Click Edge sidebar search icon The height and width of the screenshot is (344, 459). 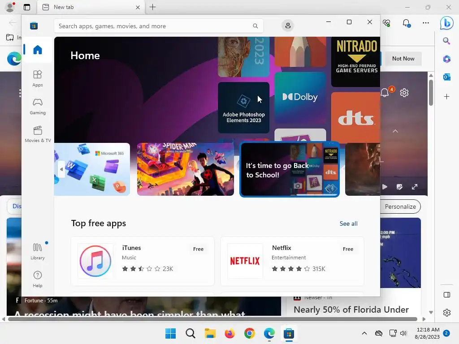pos(446,41)
